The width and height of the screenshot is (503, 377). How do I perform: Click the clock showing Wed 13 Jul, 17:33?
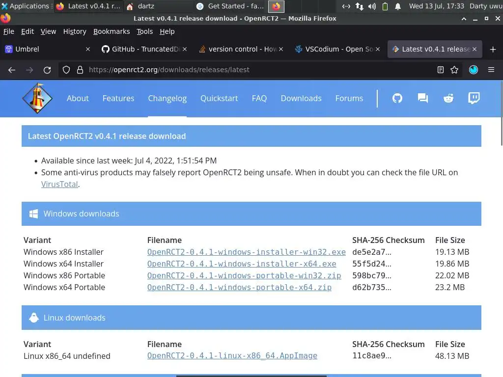(x=436, y=6)
